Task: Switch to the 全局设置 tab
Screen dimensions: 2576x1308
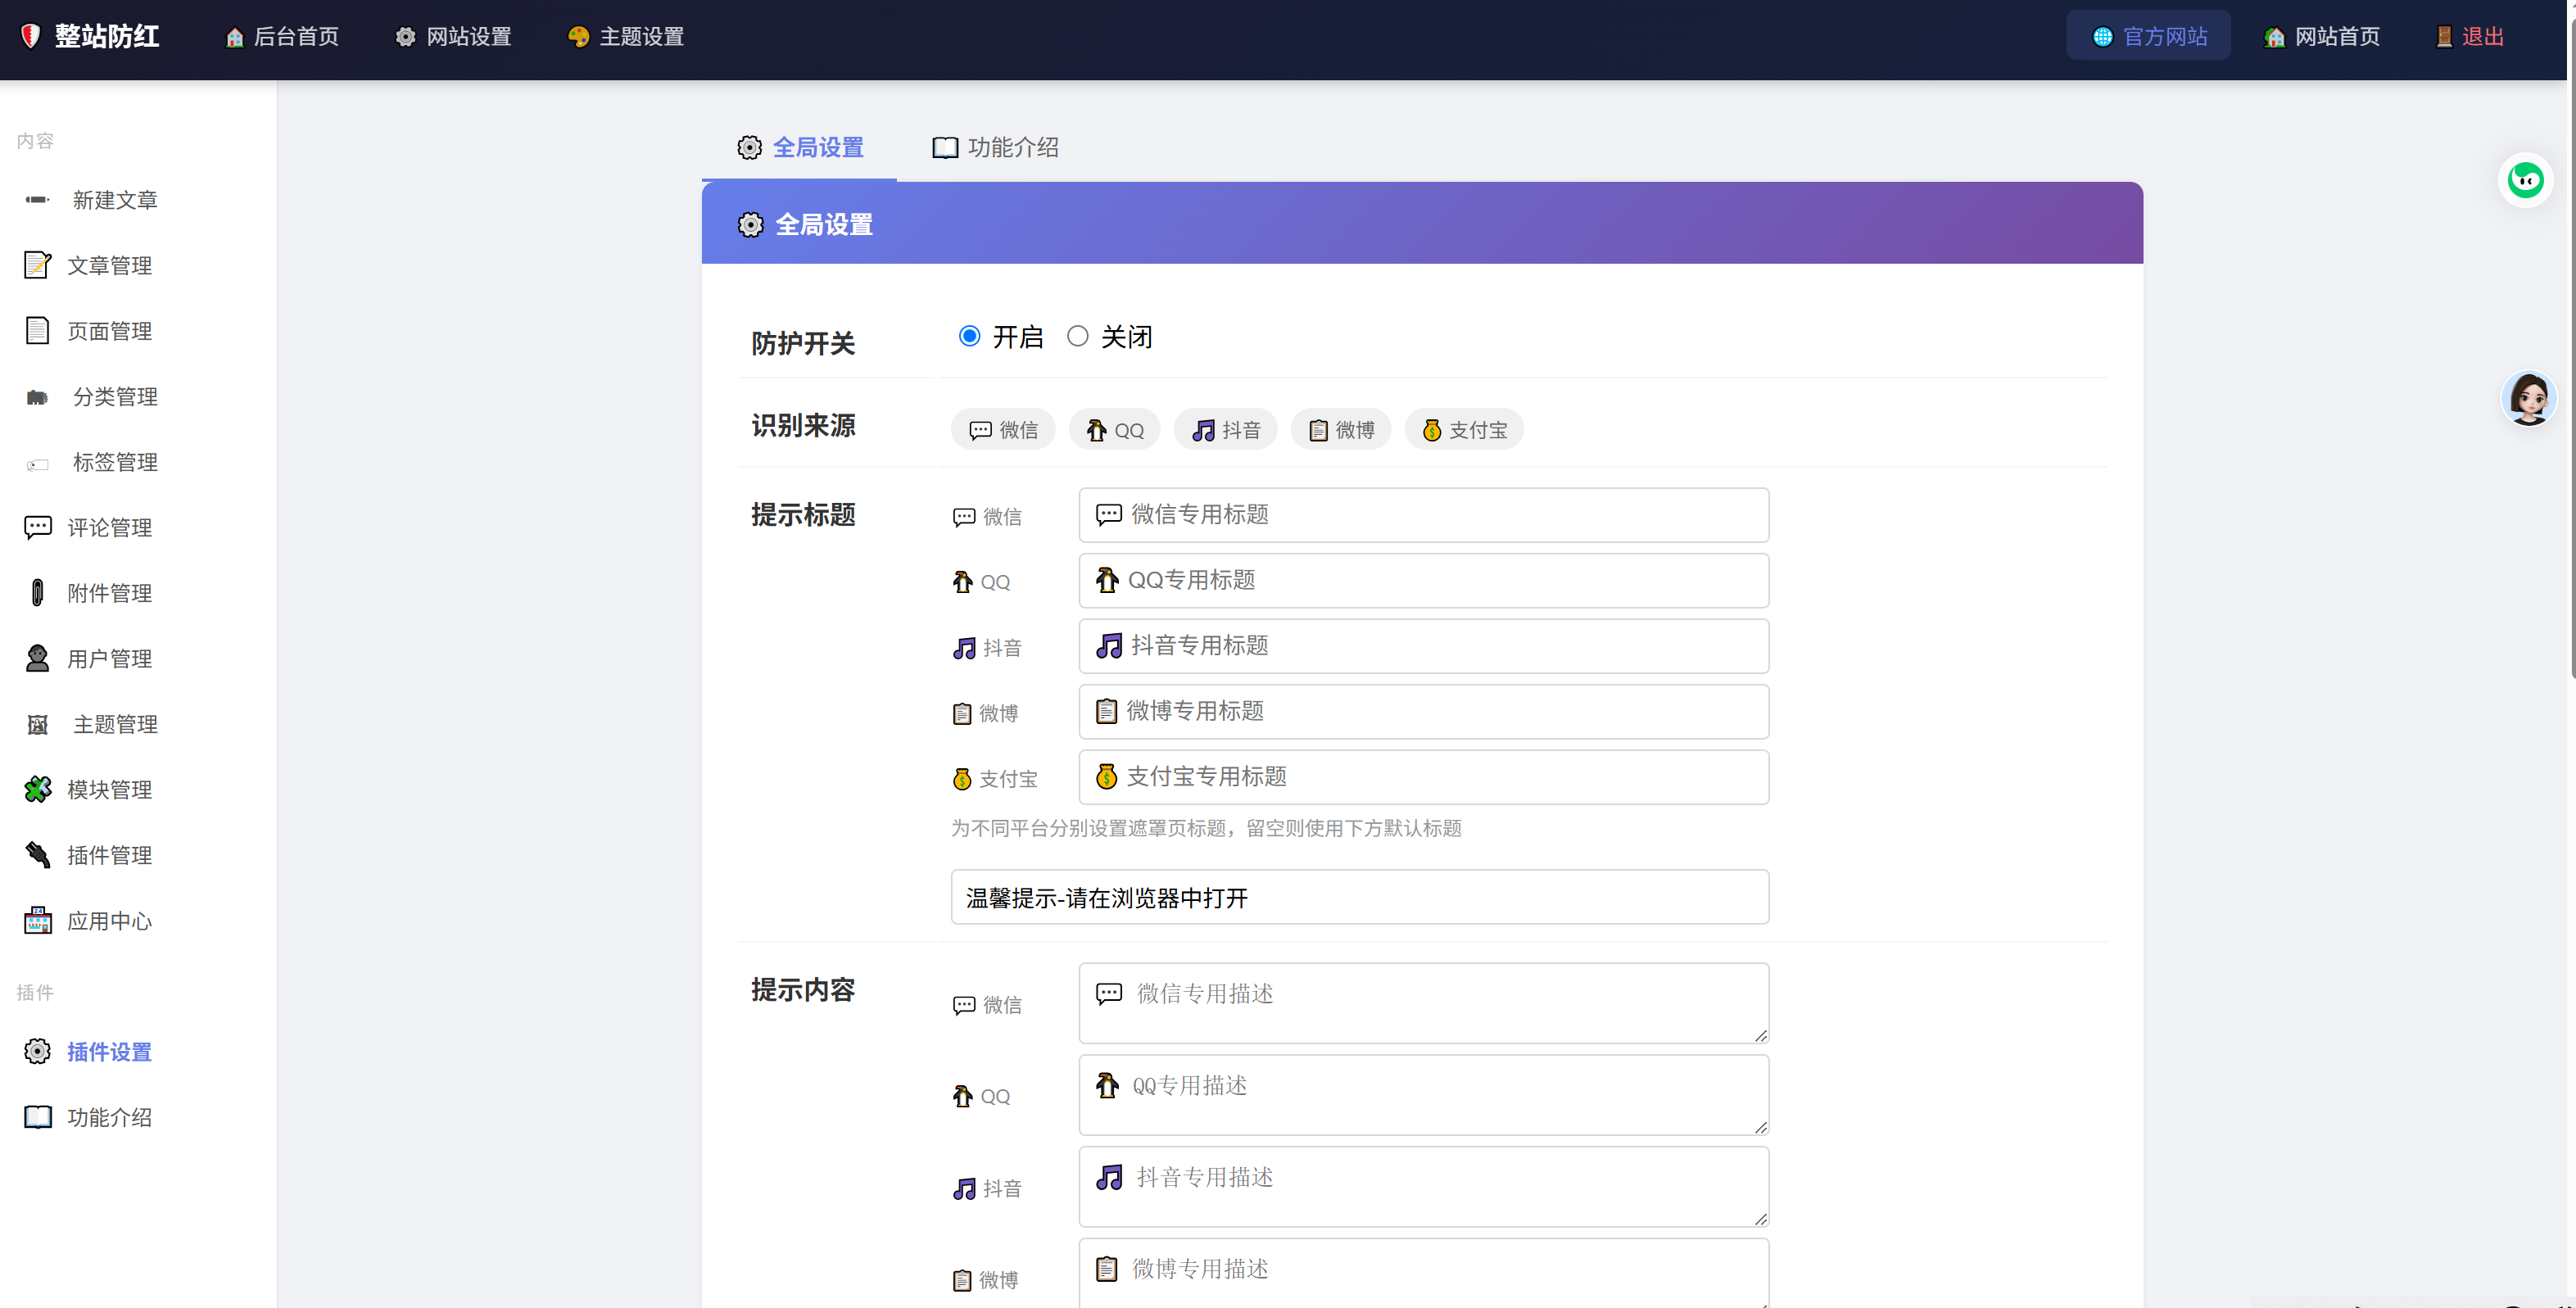Action: 800,148
